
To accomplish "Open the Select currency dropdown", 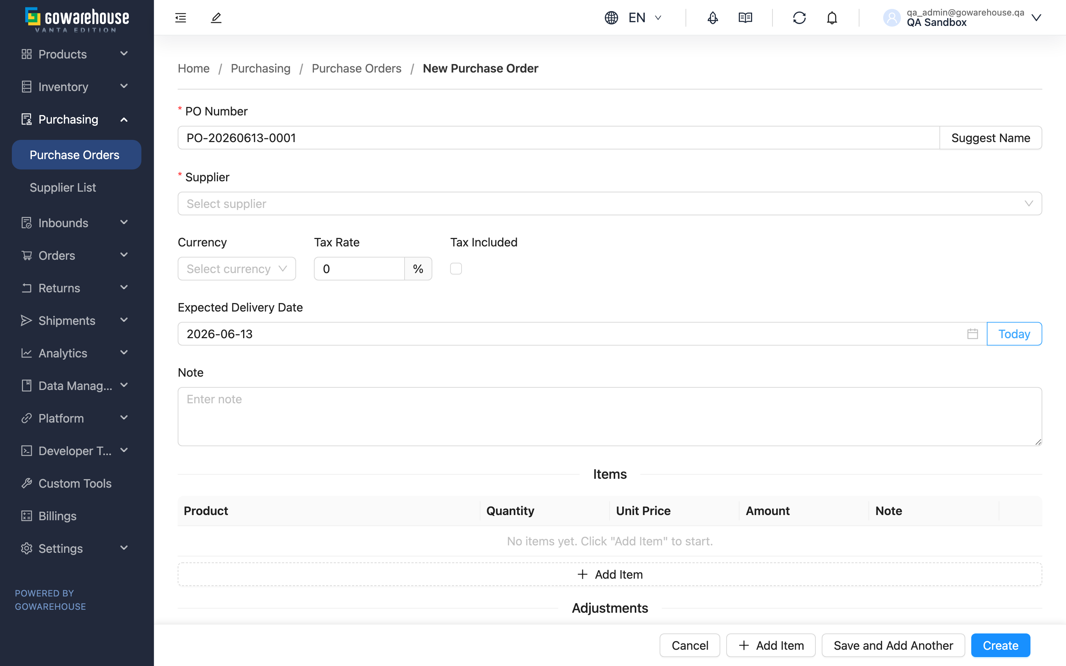I will pos(237,269).
